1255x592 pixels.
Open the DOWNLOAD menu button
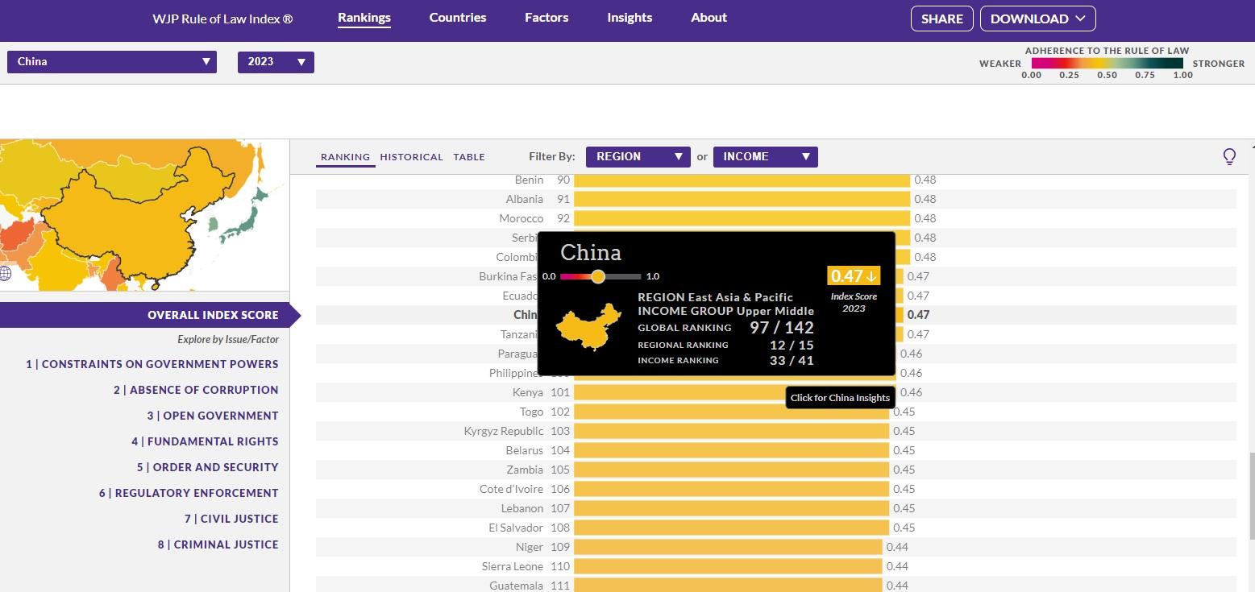click(1037, 19)
